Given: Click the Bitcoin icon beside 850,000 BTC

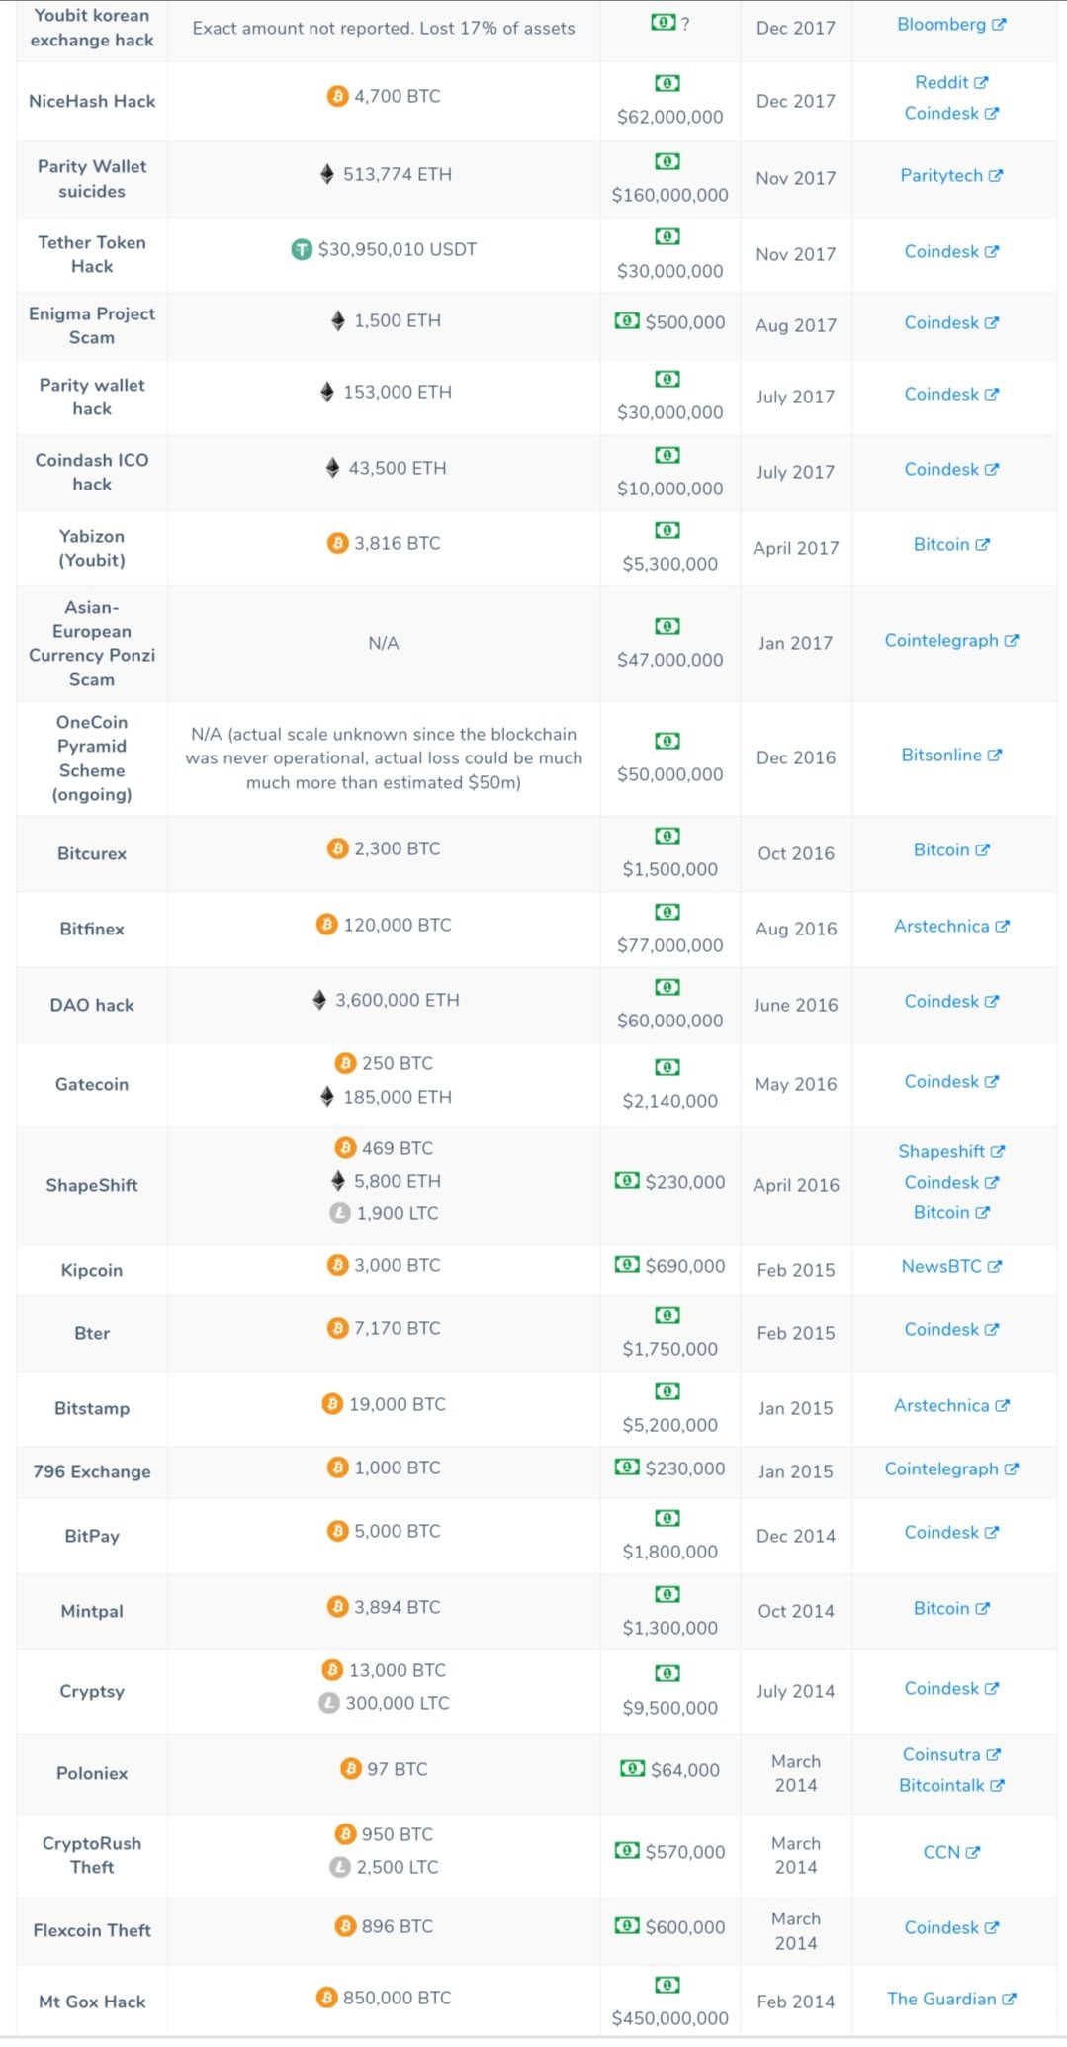Looking at the screenshot, I should pyautogui.click(x=326, y=1998).
